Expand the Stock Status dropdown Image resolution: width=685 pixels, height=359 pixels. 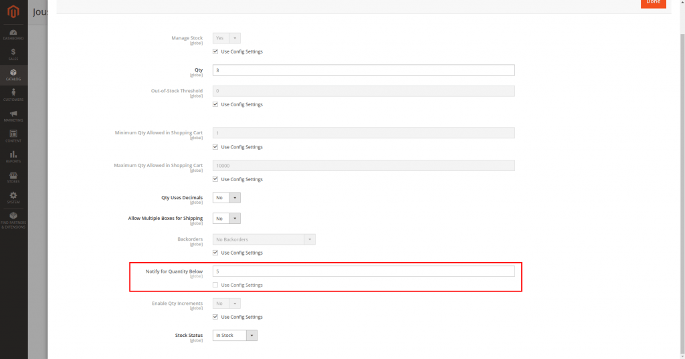(235, 336)
